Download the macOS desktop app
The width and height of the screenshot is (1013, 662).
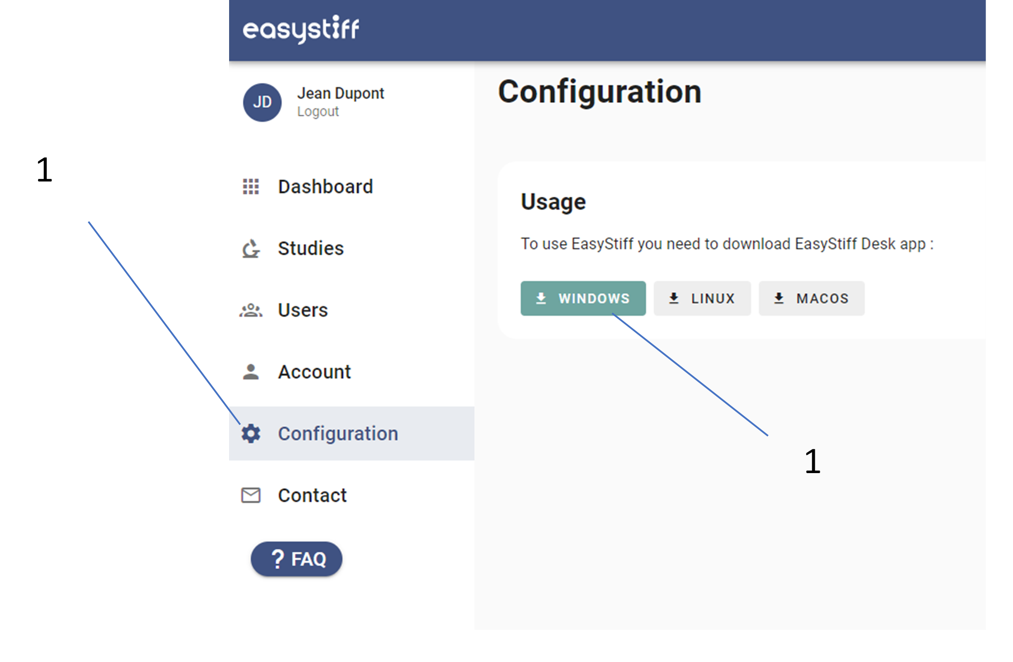click(811, 299)
